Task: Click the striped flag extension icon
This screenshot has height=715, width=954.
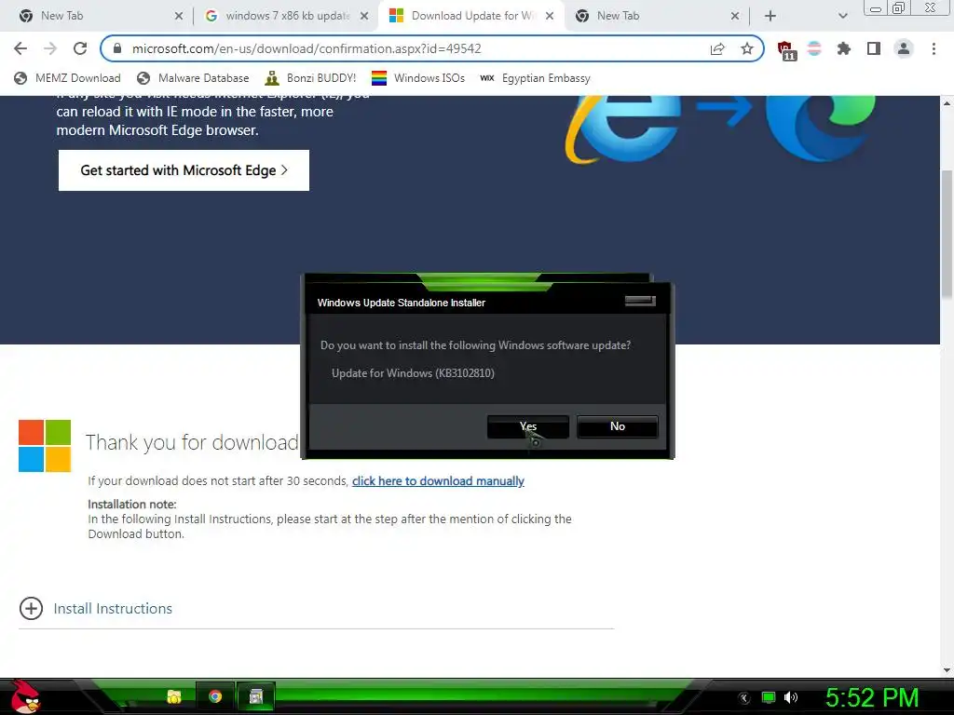Action: tap(814, 48)
